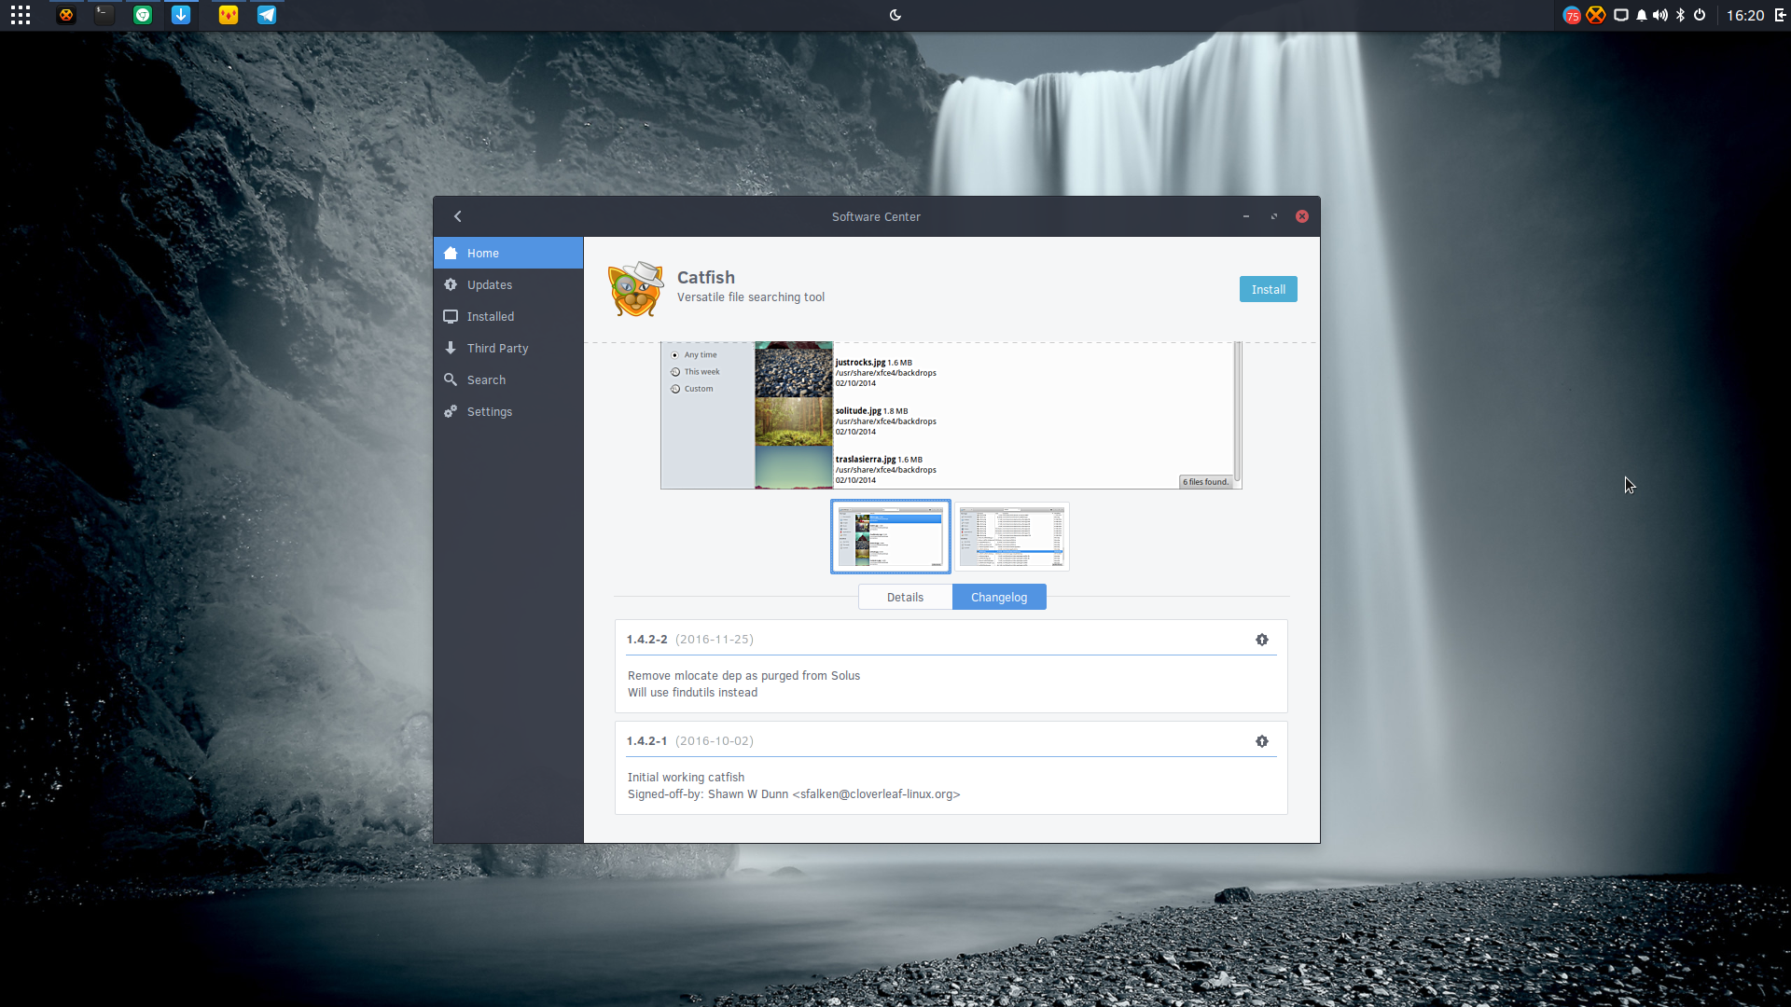Click the Search magnifier icon
The height and width of the screenshot is (1007, 1791).
451,379
